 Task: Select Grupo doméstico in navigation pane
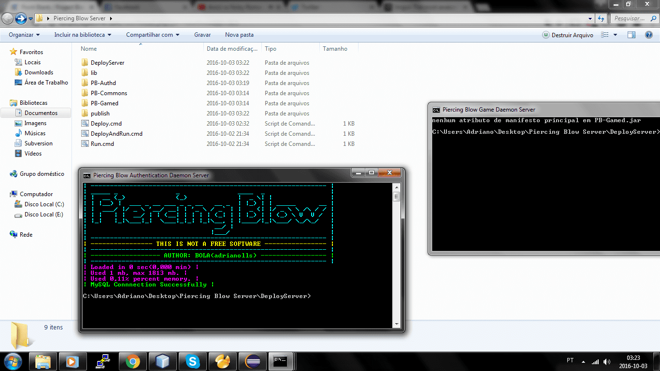[42, 174]
